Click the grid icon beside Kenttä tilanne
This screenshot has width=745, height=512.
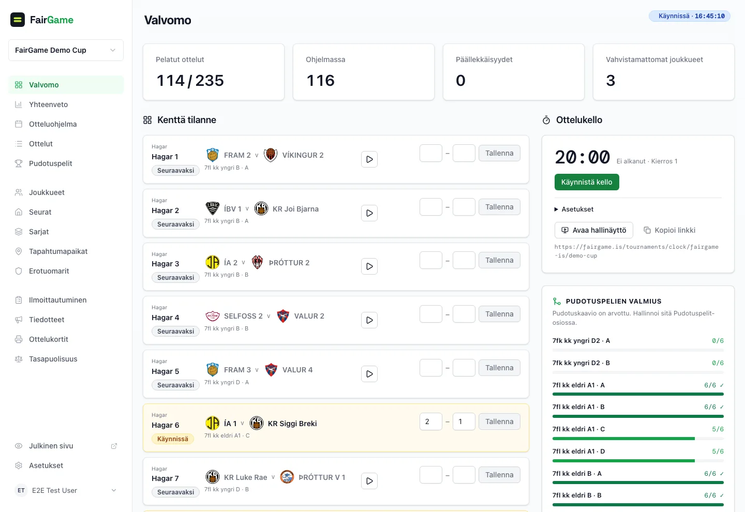tap(147, 120)
